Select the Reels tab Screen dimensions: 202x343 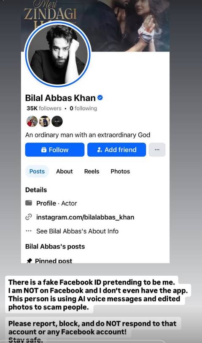coord(92,171)
